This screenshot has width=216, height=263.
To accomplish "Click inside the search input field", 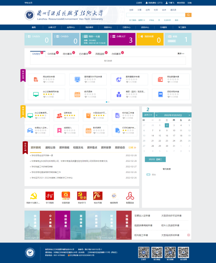I will (x=155, y=15).
